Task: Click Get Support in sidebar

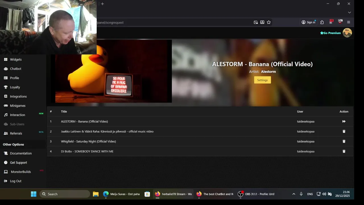Action: click(18, 163)
